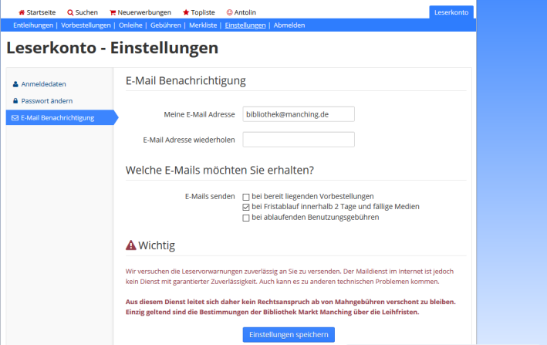Click the user icon next to Anmeldedaten
The height and width of the screenshot is (345, 547).
(15, 84)
